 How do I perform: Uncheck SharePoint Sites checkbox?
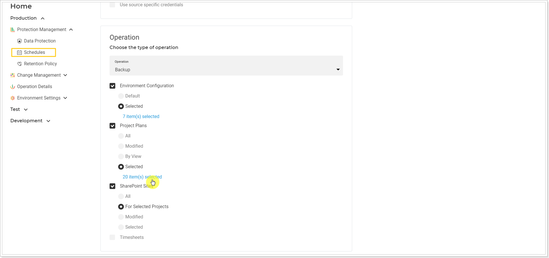(x=112, y=186)
